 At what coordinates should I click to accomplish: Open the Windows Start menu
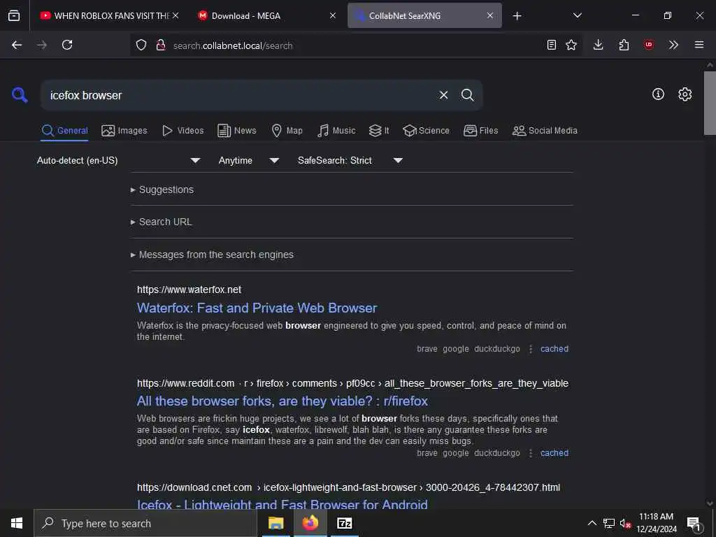[17, 523]
